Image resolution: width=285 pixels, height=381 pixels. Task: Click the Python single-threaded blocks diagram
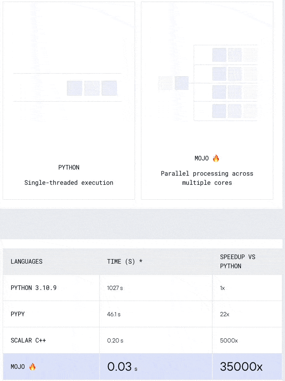(92, 88)
